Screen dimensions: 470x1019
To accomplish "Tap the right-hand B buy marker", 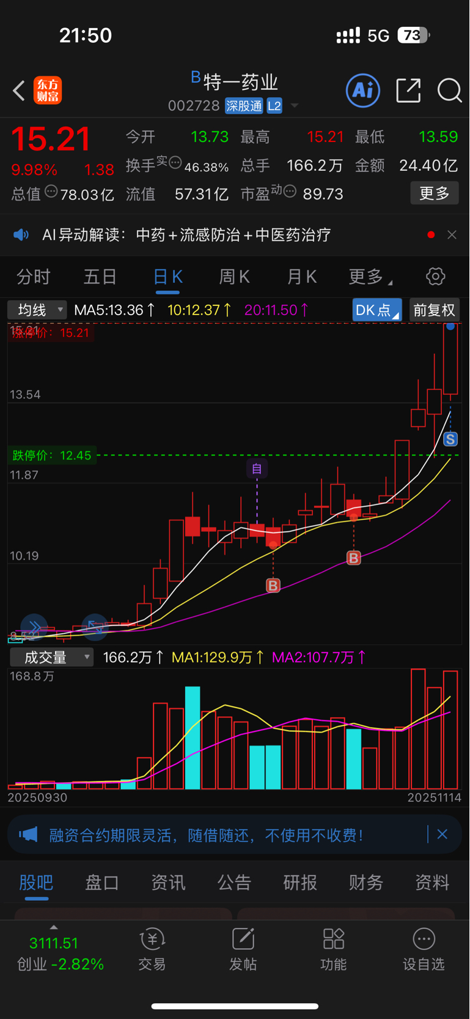I will [x=353, y=558].
